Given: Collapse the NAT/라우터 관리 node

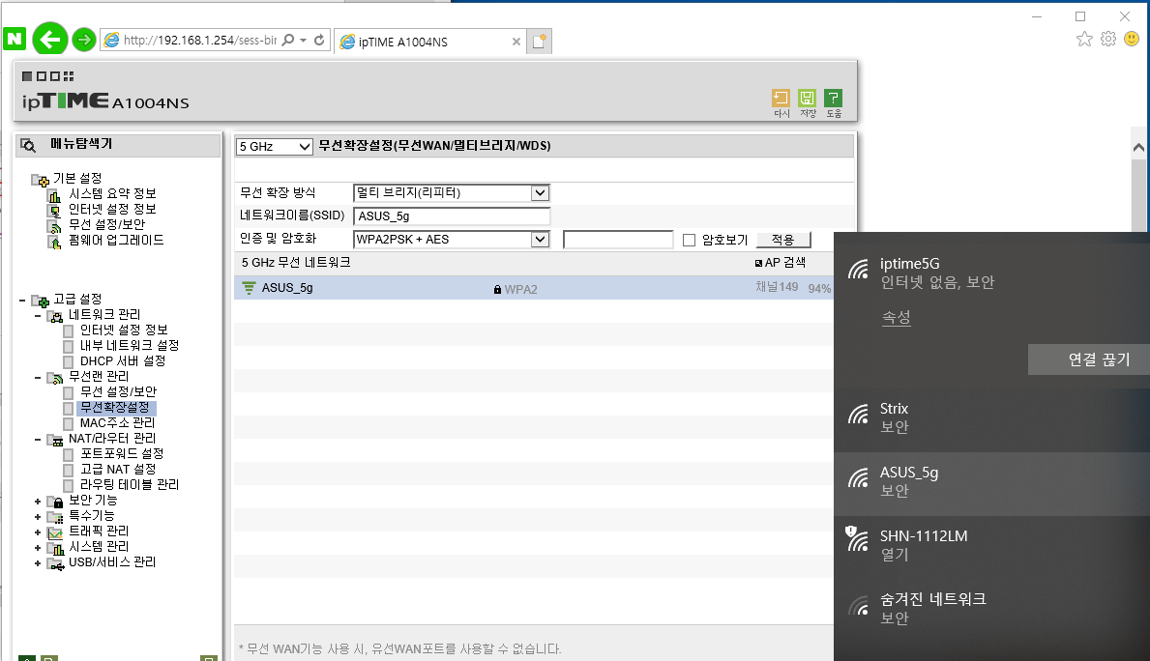Looking at the screenshot, I should click(x=38, y=439).
